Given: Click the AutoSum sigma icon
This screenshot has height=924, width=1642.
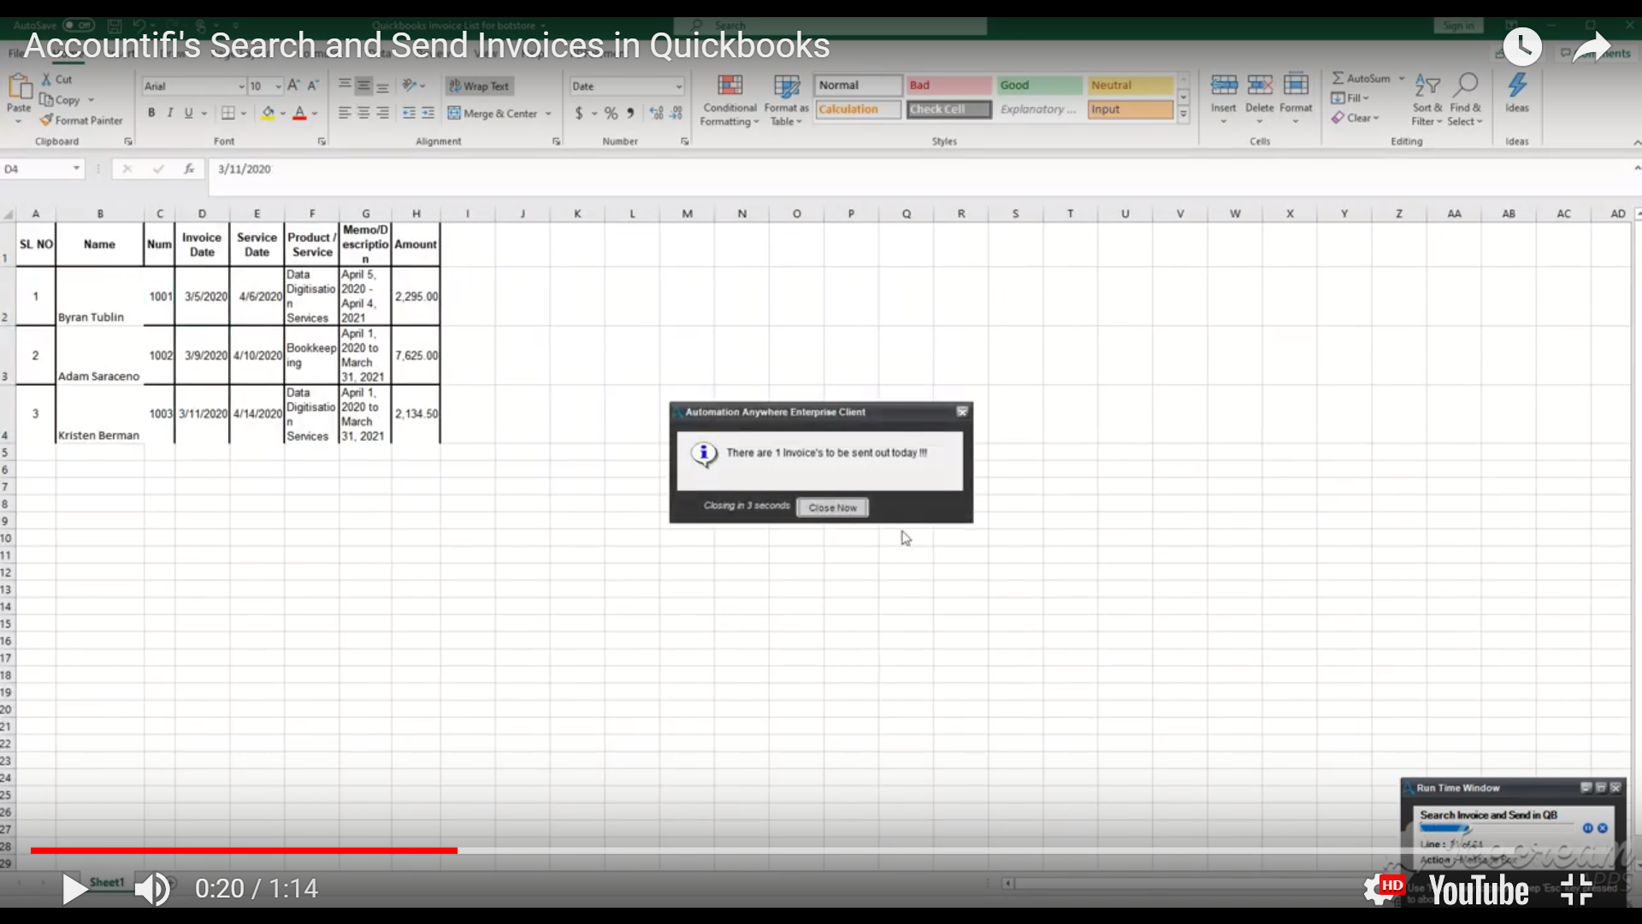Looking at the screenshot, I should coord(1338,78).
